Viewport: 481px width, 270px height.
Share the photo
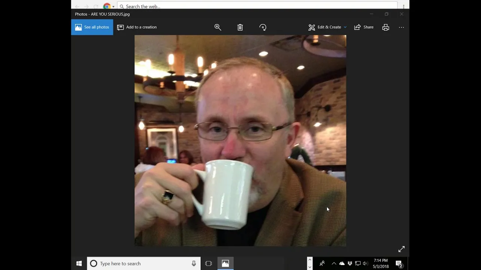(x=364, y=27)
